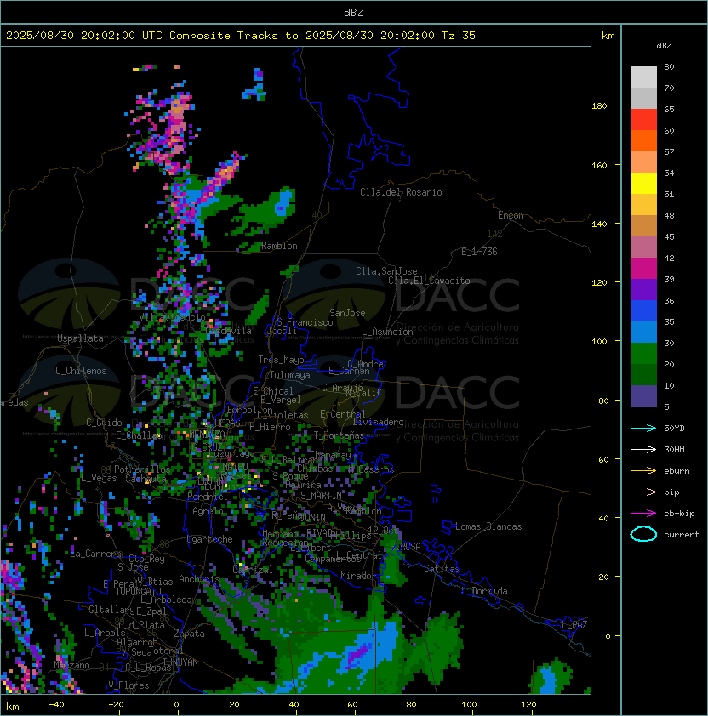
Task: Click the Ramblon map label
Action: click(279, 246)
